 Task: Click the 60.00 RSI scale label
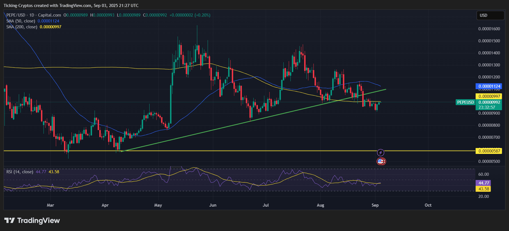point(483,174)
